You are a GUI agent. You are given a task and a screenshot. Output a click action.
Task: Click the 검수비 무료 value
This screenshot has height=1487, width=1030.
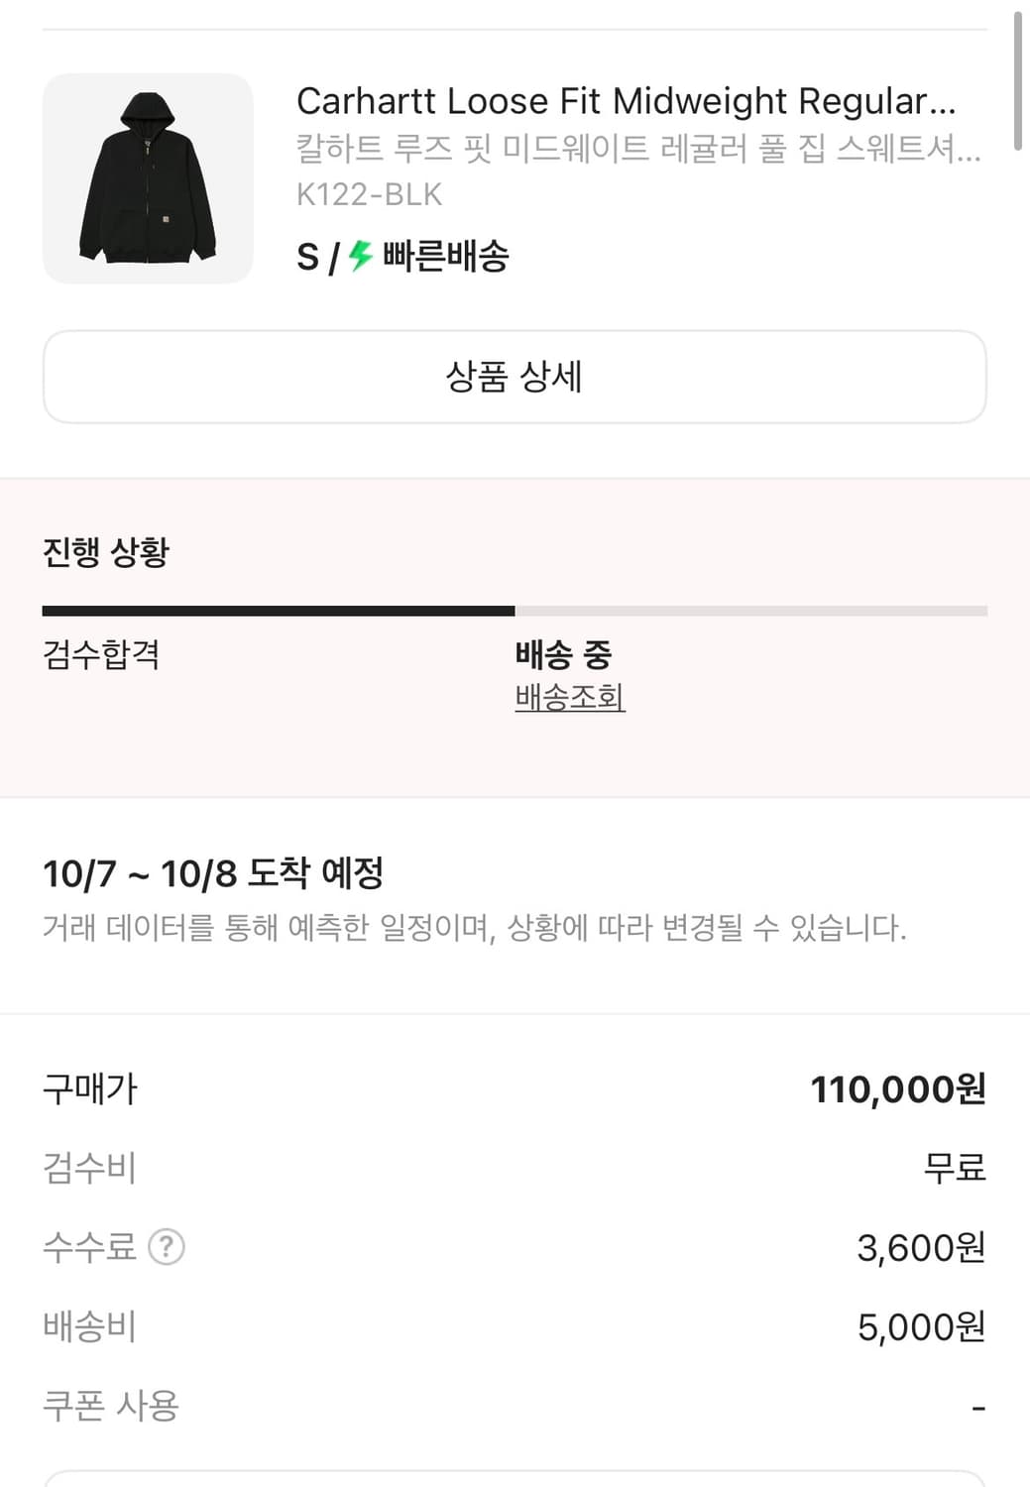pos(954,1168)
